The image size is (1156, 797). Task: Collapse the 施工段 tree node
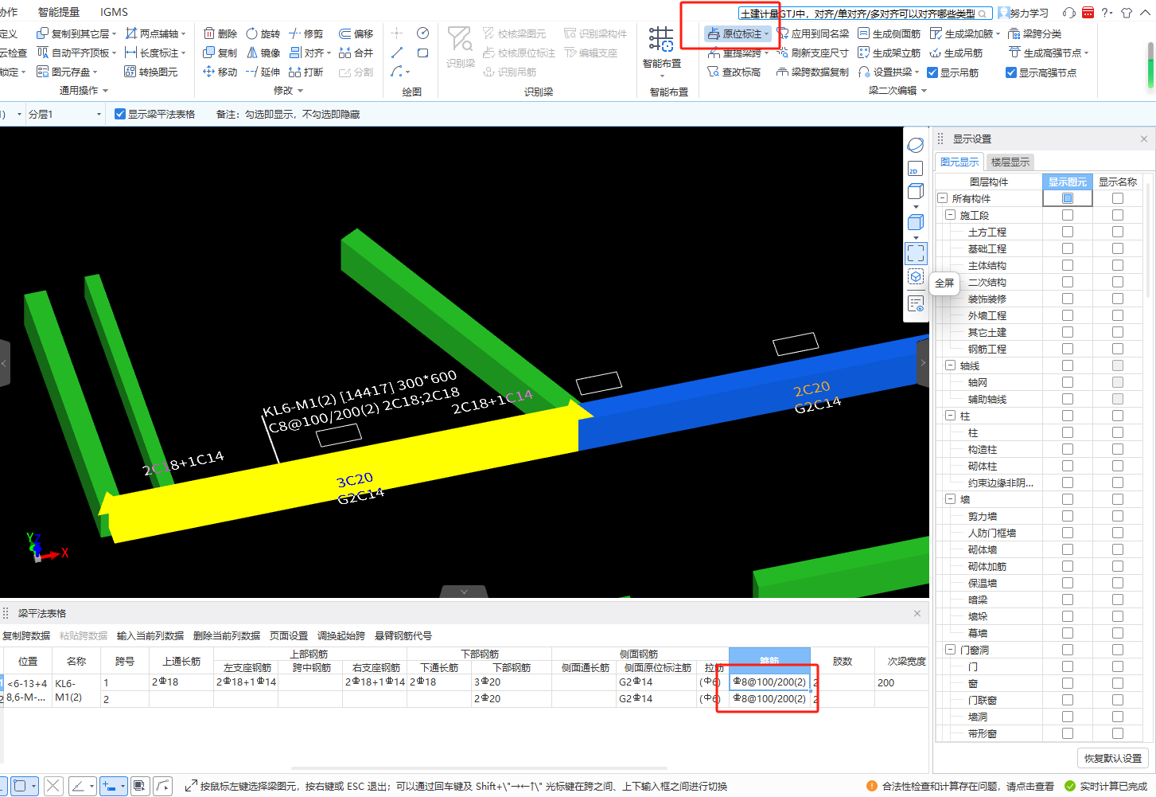click(x=950, y=215)
